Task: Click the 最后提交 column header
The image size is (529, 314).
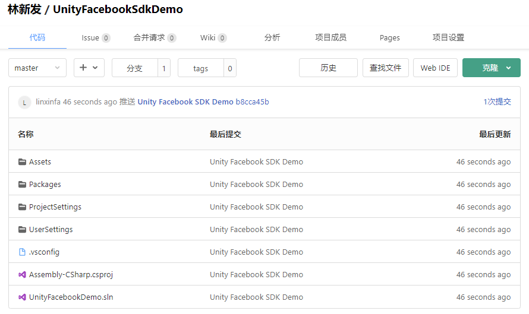Action: click(x=225, y=134)
